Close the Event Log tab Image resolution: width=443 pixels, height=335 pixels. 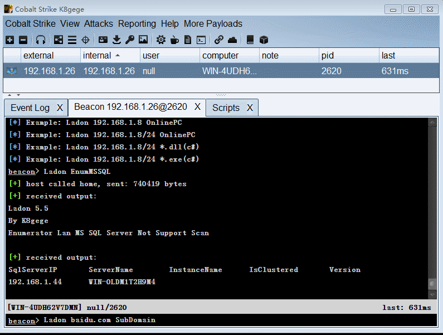60,108
